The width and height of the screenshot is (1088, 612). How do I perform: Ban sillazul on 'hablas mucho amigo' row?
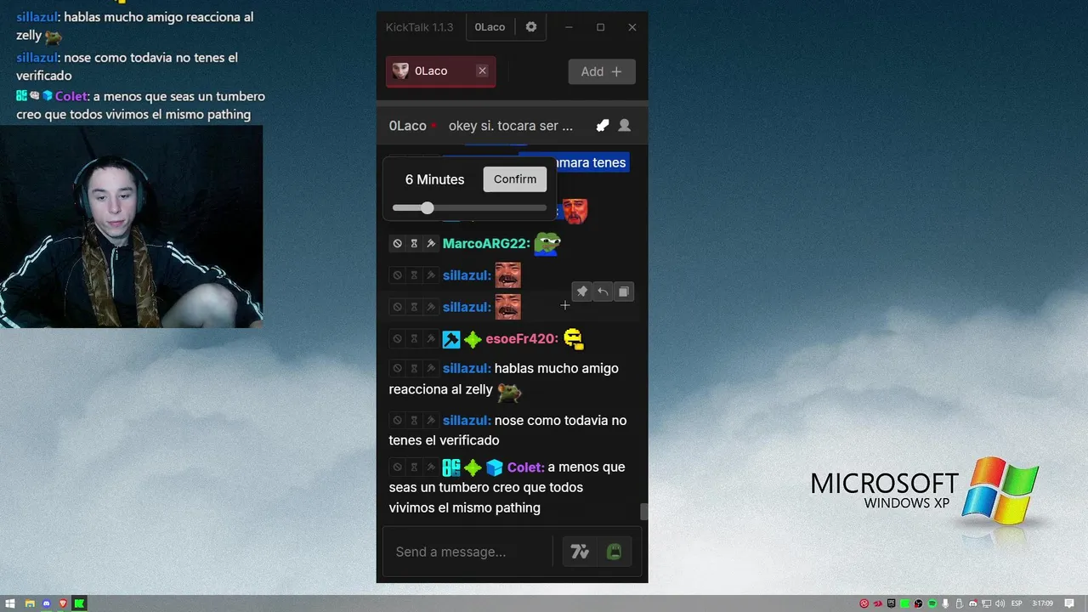click(x=431, y=369)
